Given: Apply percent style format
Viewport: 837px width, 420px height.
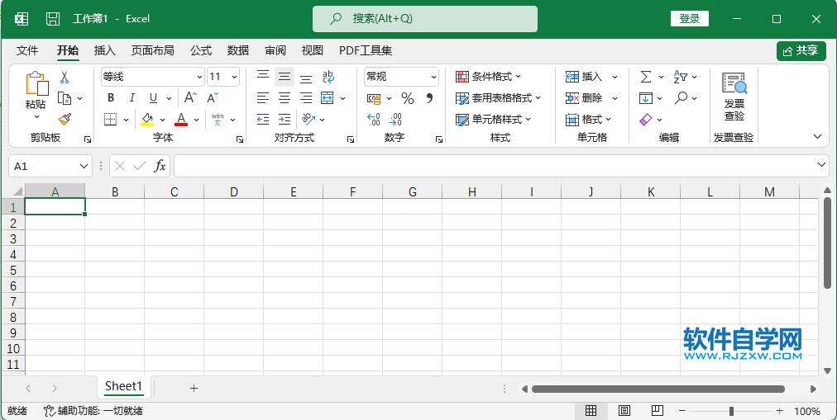Looking at the screenshot, I should (408, 98).
